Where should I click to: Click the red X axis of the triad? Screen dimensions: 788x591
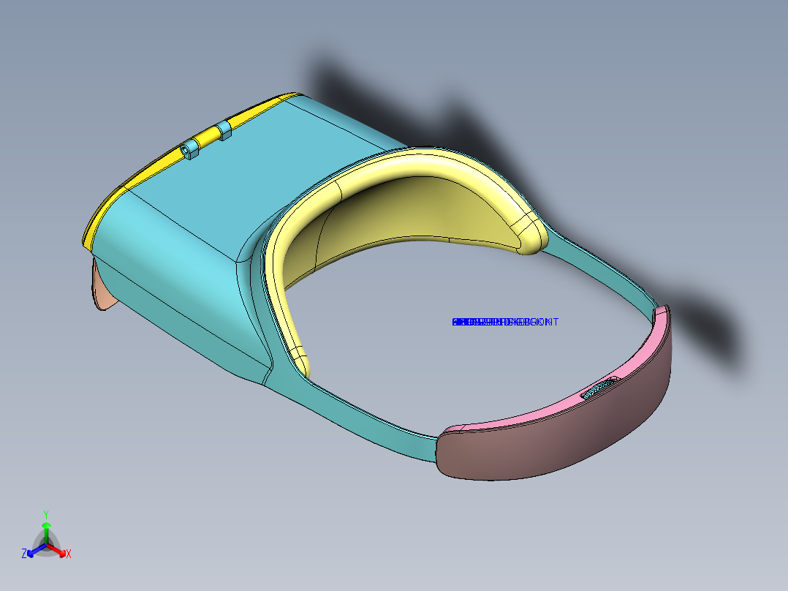pos(57,550)
